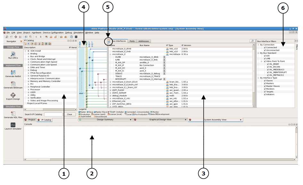Switch to the Addresses tab

click(x=143, y=41)
